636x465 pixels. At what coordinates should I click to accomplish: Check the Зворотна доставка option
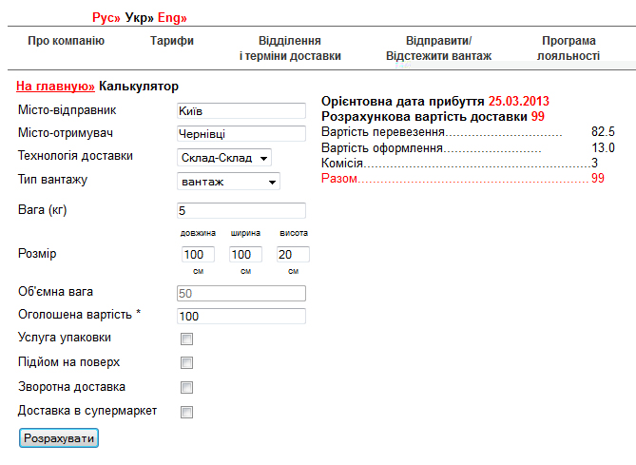pyautogui.click(x=187, y=388)
